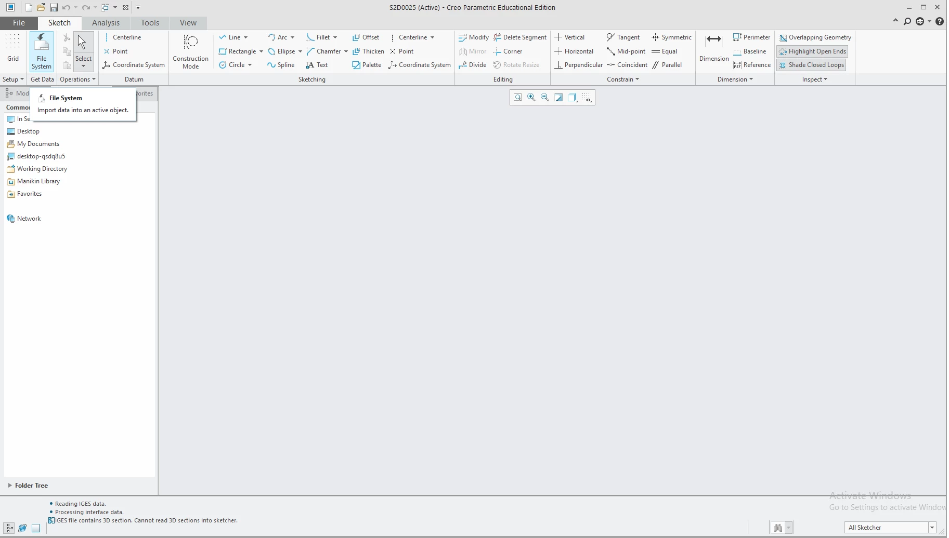Image resolution: width=949 pixels, height=538 pixels.
Task: Expand the Chamfer dropdown arrow
Action: 346,51
